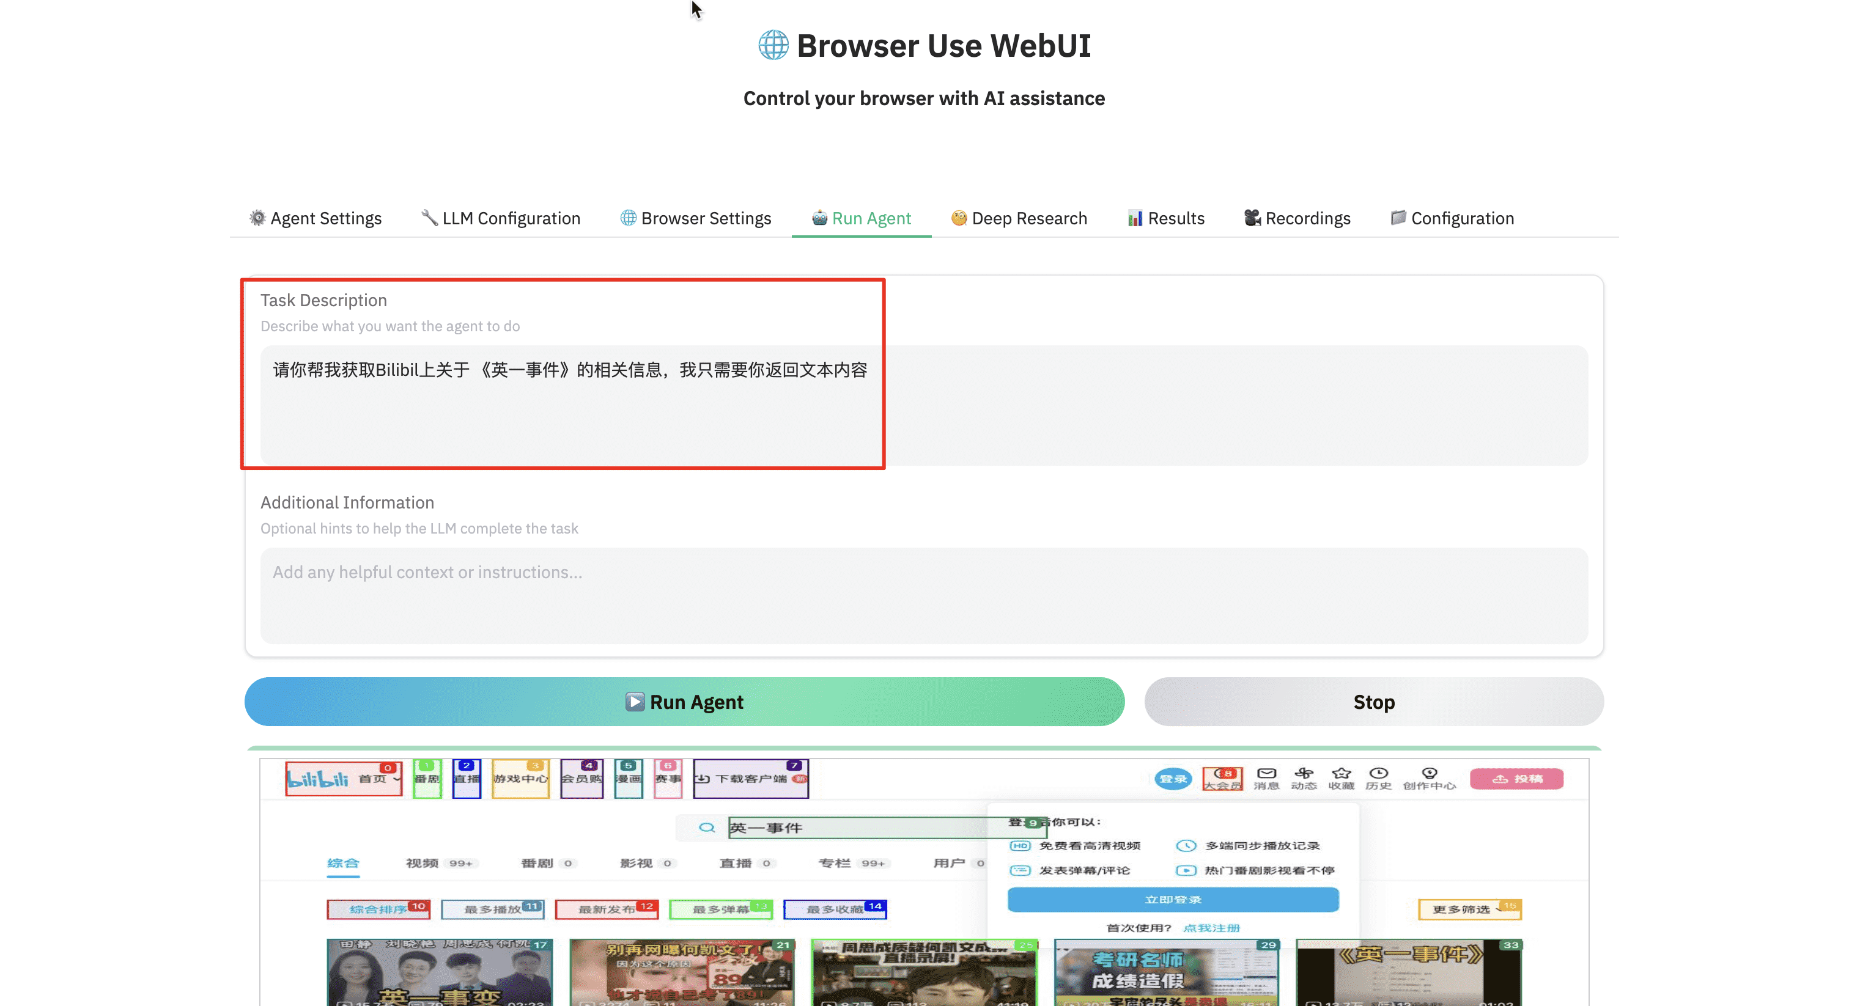Sort results by 最多弹幕
Viewport: 1849px width, 1006px height.
click(721, 910)
